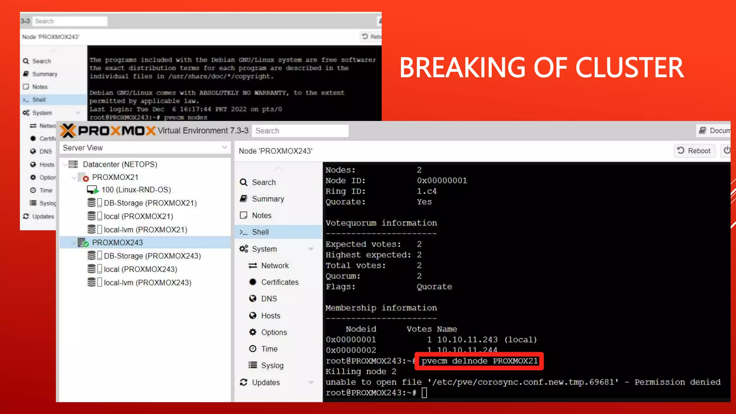The height and width of the screenshot is (414, 736).
Task: Click the System gears icon
Action: [244, 249]
